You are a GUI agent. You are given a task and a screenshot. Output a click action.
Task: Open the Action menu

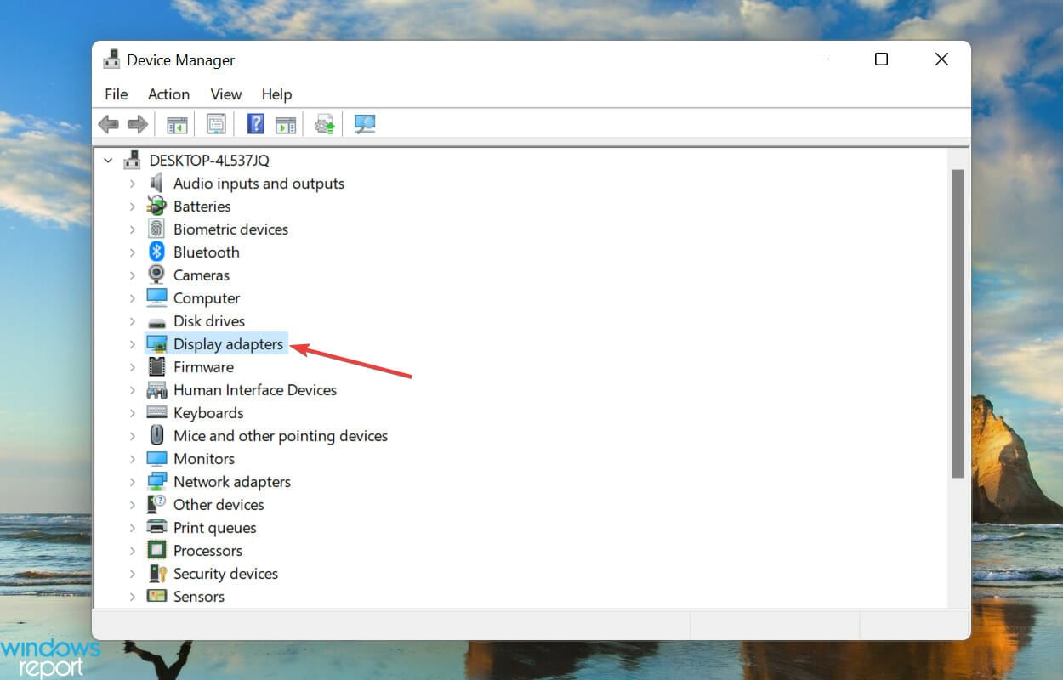(168, 94)
